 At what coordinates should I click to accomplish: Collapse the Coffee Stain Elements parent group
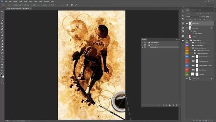click(x=191, y=48)
